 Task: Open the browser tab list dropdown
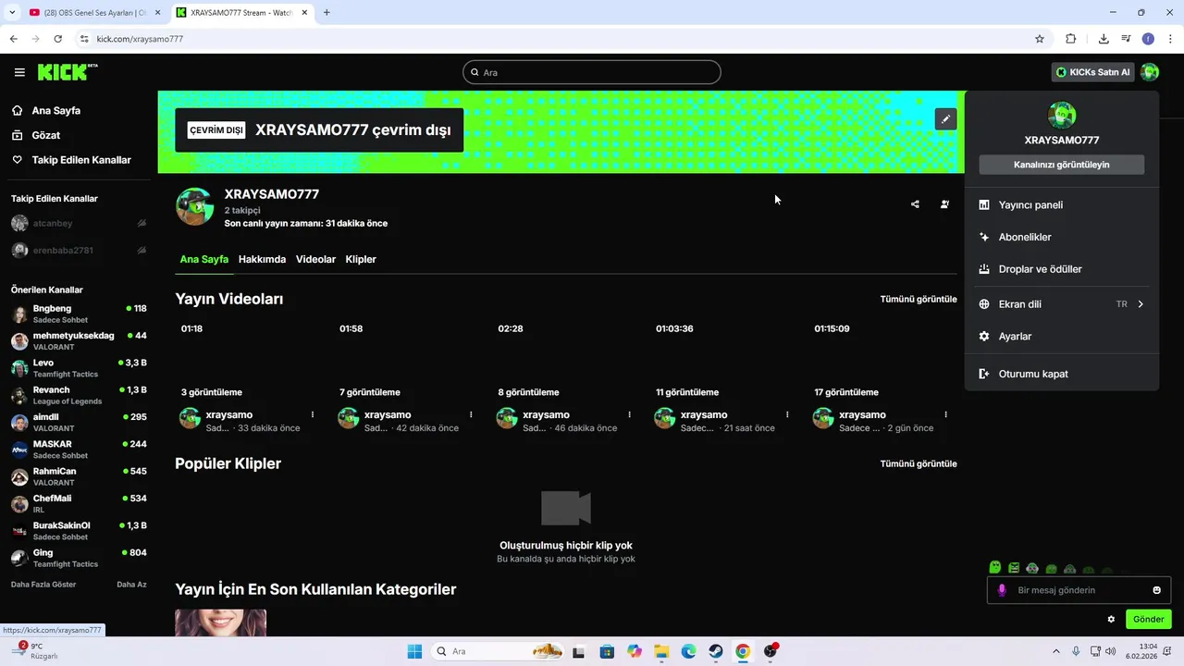(x=12, y=12)
